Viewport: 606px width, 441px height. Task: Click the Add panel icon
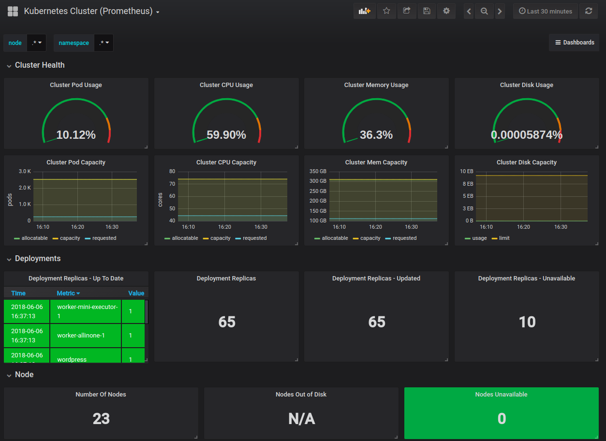[364, 11]
